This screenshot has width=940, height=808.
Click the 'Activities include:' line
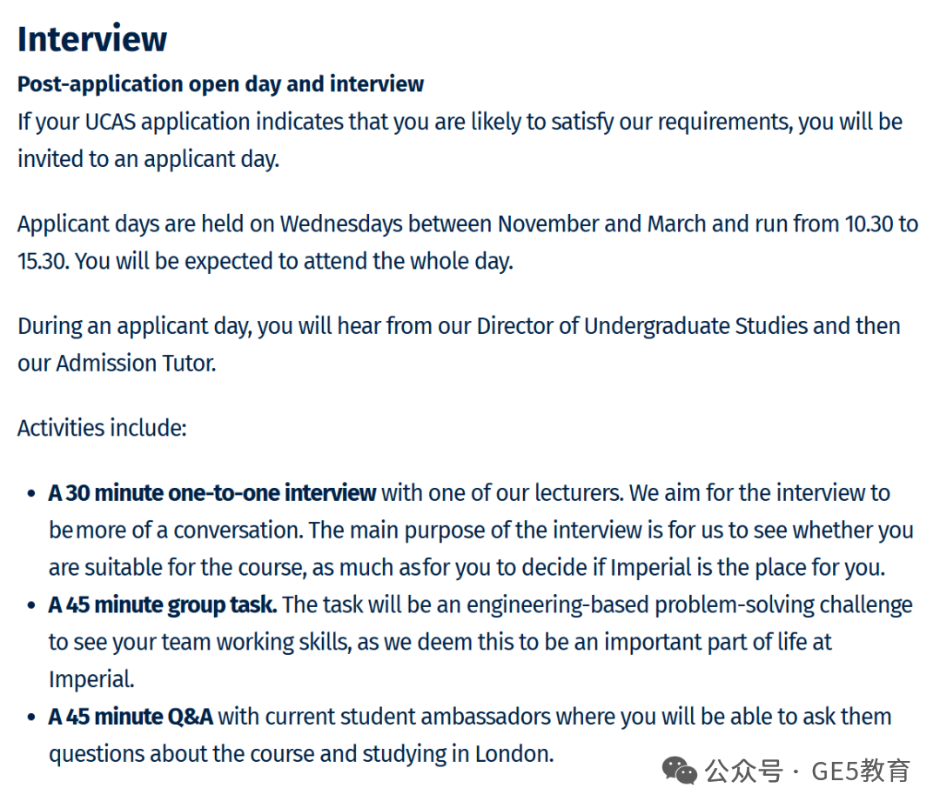pyautogui.click(x=102, y=428)
